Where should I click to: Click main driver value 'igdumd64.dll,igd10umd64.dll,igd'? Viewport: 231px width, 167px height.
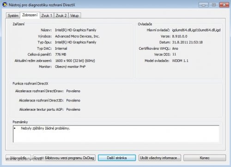coord(196,30)
